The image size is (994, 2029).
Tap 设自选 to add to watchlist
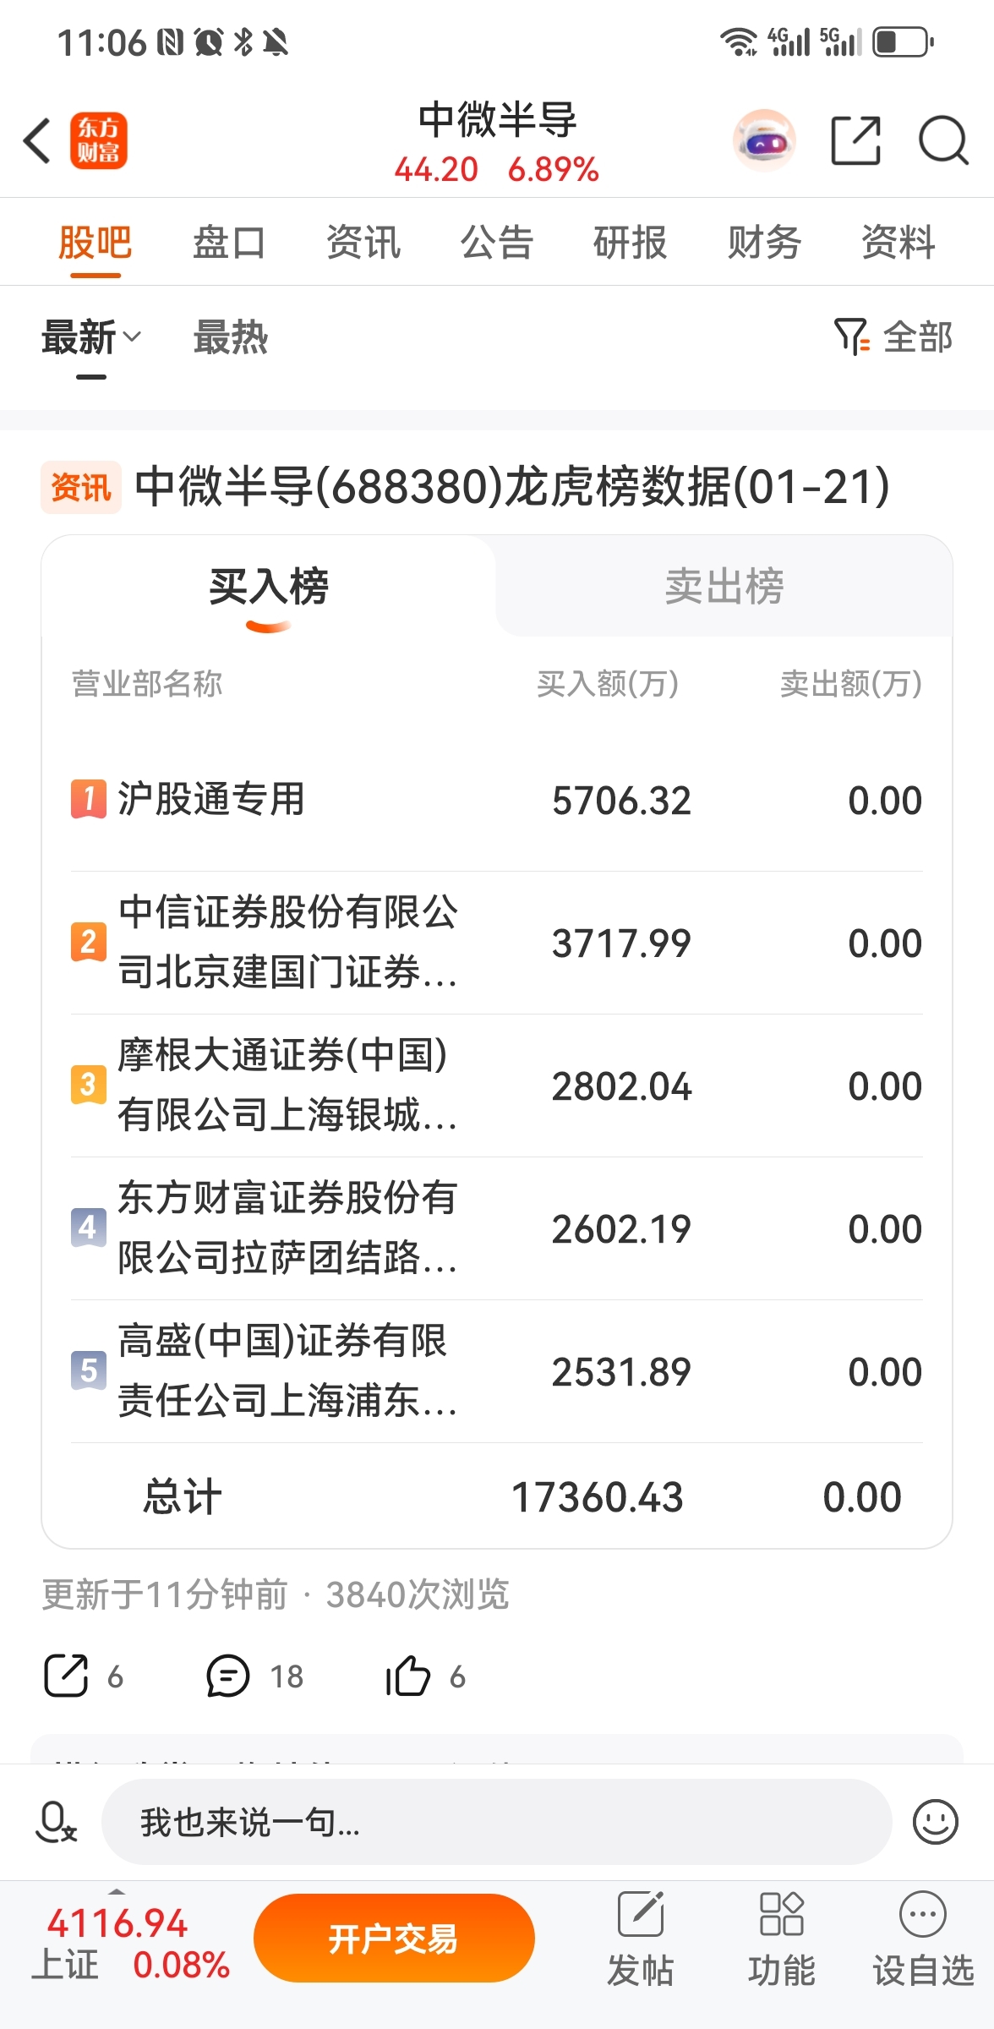click(x=922, y=1938)
